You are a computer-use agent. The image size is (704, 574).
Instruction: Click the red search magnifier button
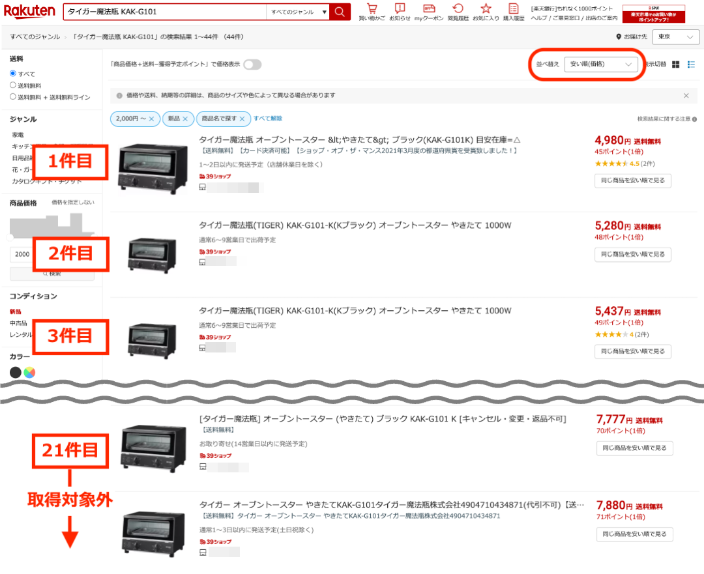340,12
